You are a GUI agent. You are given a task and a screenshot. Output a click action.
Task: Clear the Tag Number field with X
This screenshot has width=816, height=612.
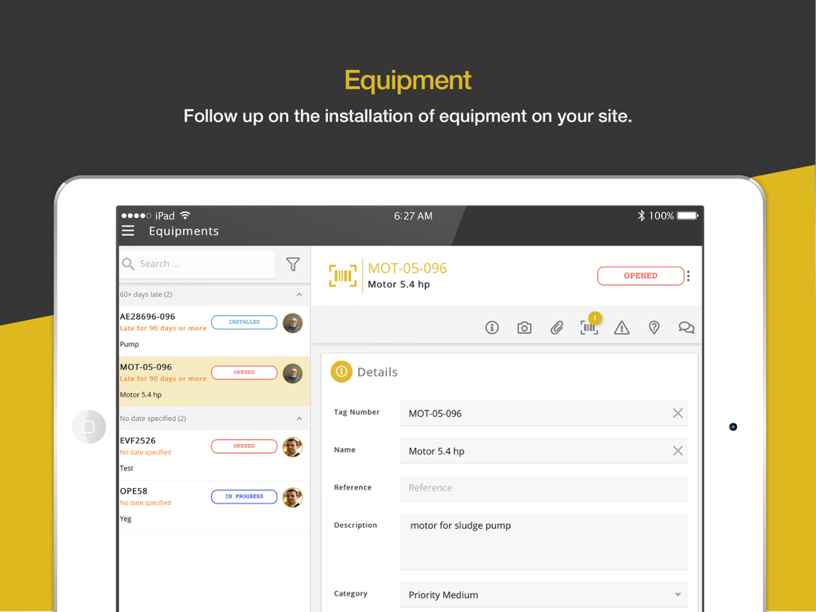click(677, 413)
